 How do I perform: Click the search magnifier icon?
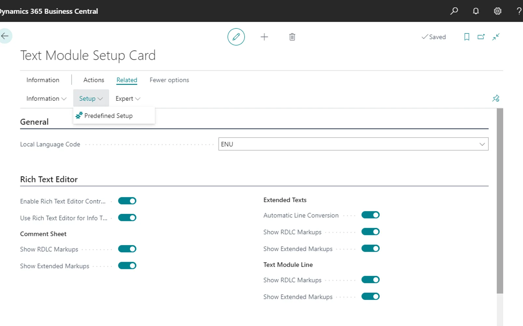point(454,11)
